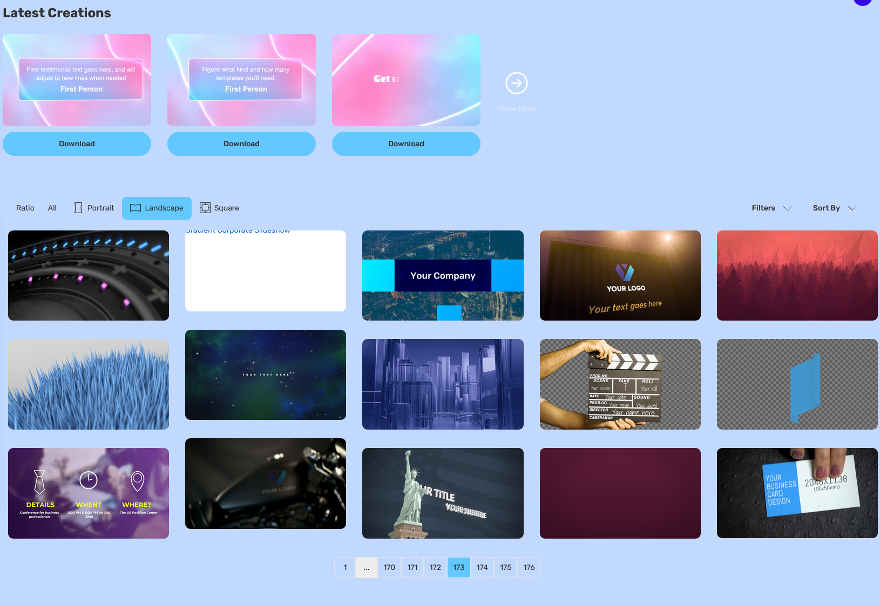Select the business card design mockup
Viewport: 880px width, 605px height.
pyautogui.click(x=797, y=493)
